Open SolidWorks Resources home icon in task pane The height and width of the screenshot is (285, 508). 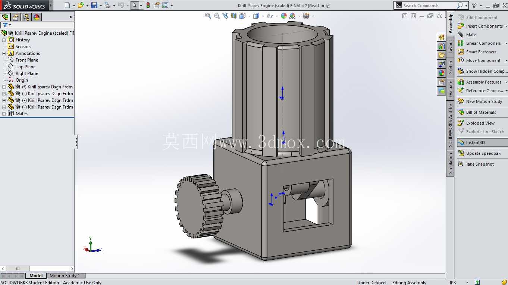(442, 37)
